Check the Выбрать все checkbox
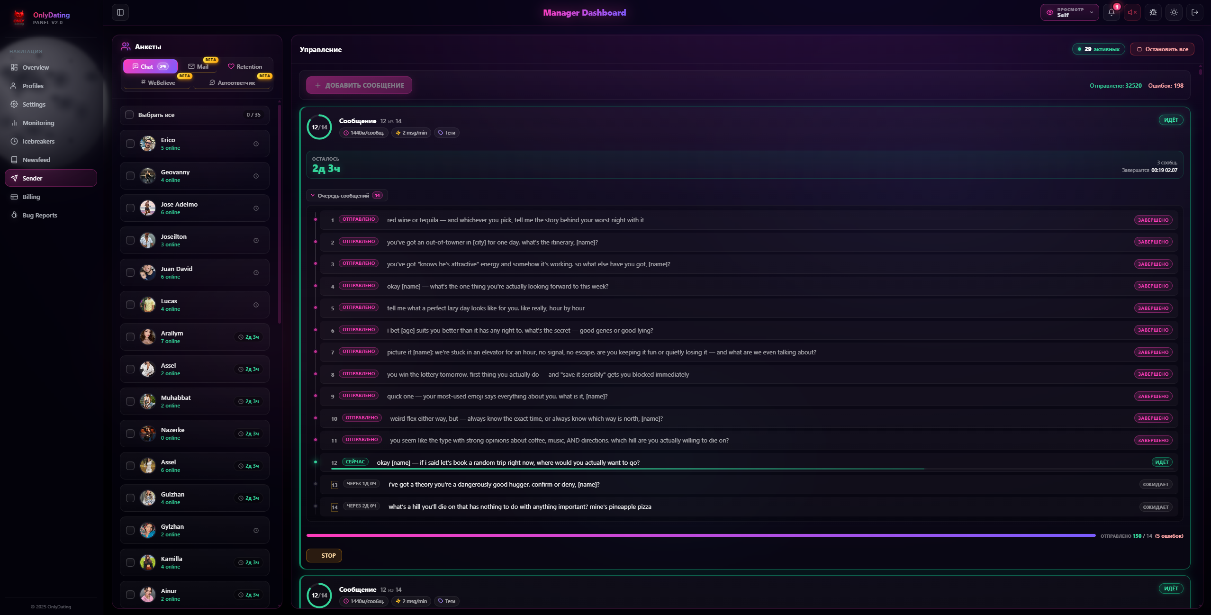The width and height of the screenshot is (1211, 615). (129, 115)
